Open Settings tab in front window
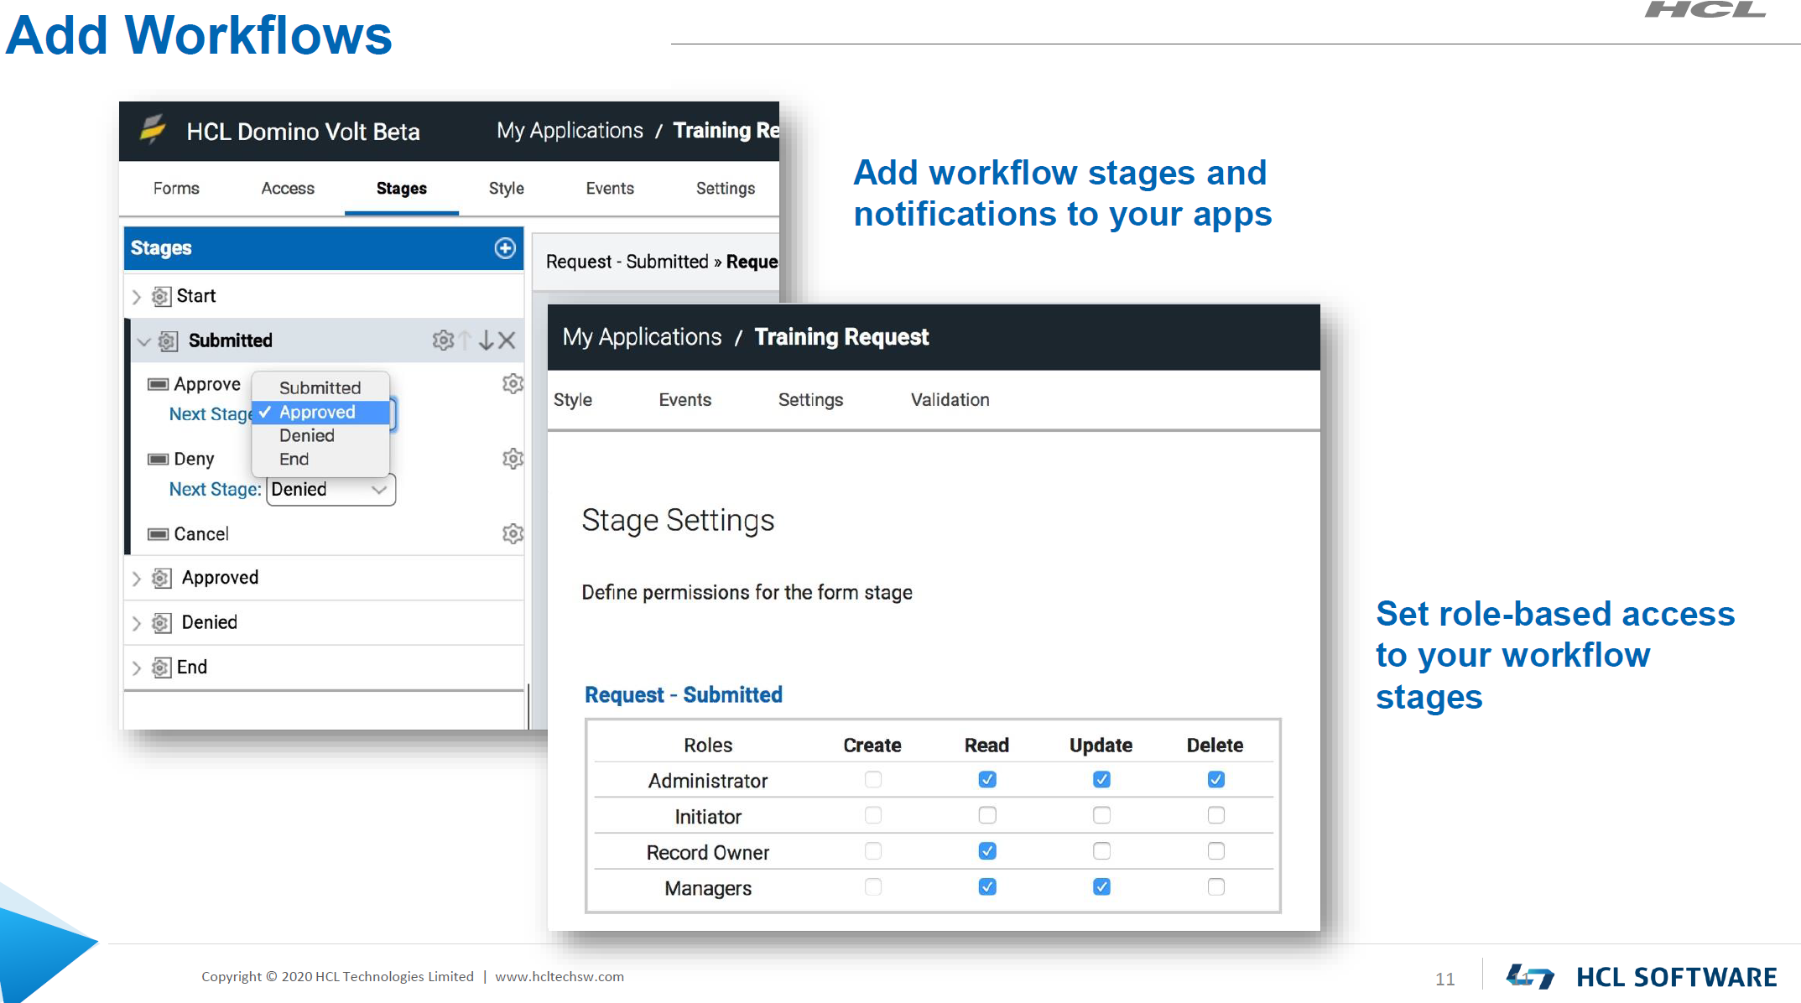The height and width of the screenshot is (1003, 1801). [x=810, y=399]
